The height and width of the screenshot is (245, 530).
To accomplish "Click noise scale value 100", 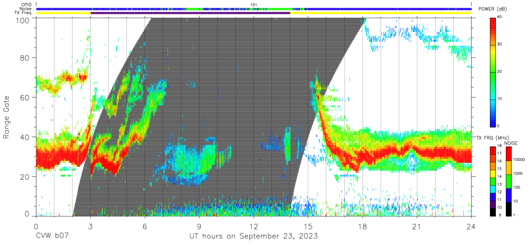I will tap(516, 188).
